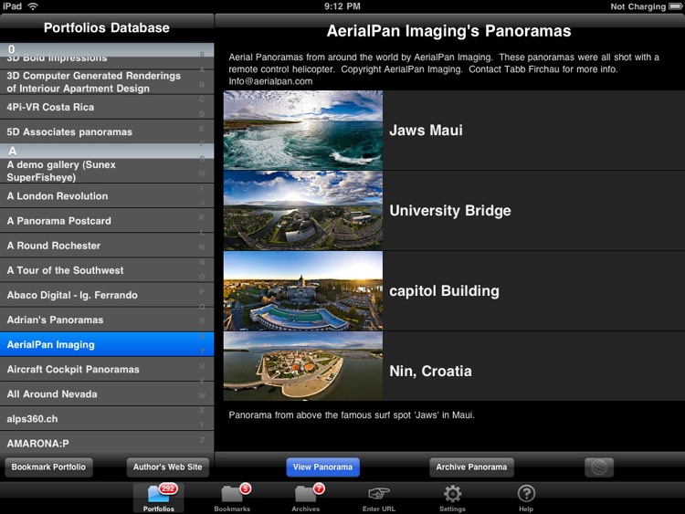Open the Bookmarks tab
The width and height of the screenshot is (685, 514).
pos(232,498)
